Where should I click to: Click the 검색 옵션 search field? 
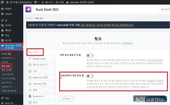click(x=164, y=9)
